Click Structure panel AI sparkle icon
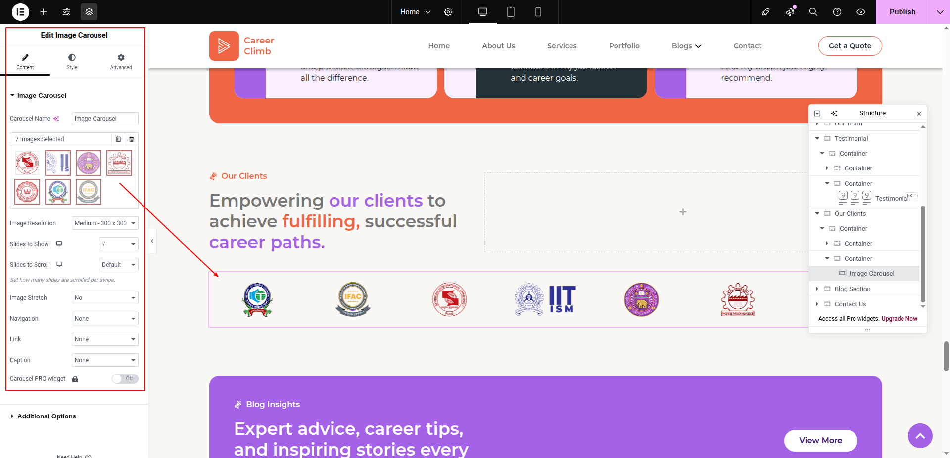950x458 pixels. click(834, 113)
